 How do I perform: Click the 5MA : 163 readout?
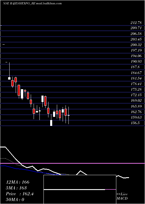point(16,188)
